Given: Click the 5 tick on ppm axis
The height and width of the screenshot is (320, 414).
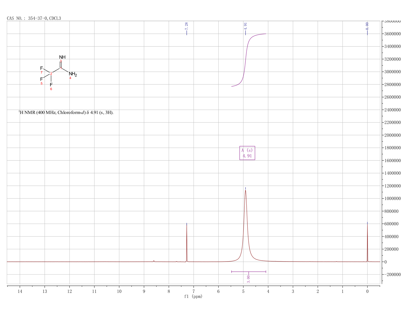Looking at the screenshot, I should coord(243,291).
